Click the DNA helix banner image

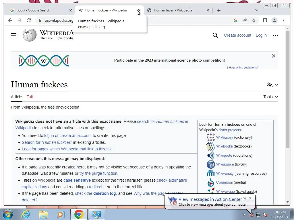44,61
